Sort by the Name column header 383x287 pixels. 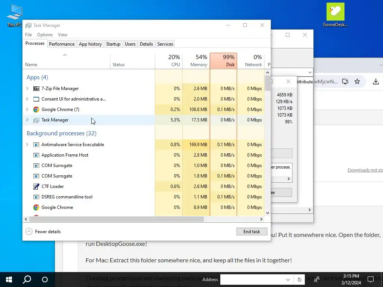(x=67, y=61)
